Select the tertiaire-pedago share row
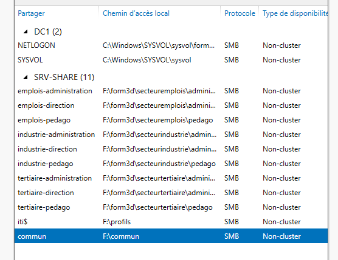Viewport: 338px width, 260px height. (171, 207)
